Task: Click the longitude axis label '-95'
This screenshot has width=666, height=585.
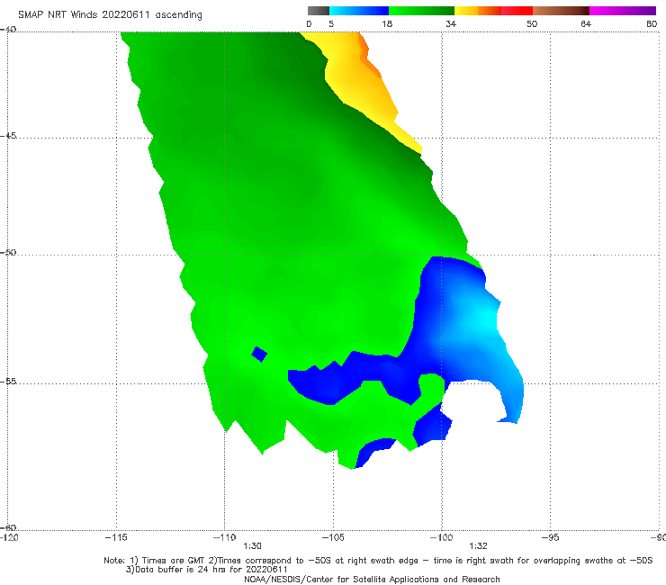Action: click(551, 537)
